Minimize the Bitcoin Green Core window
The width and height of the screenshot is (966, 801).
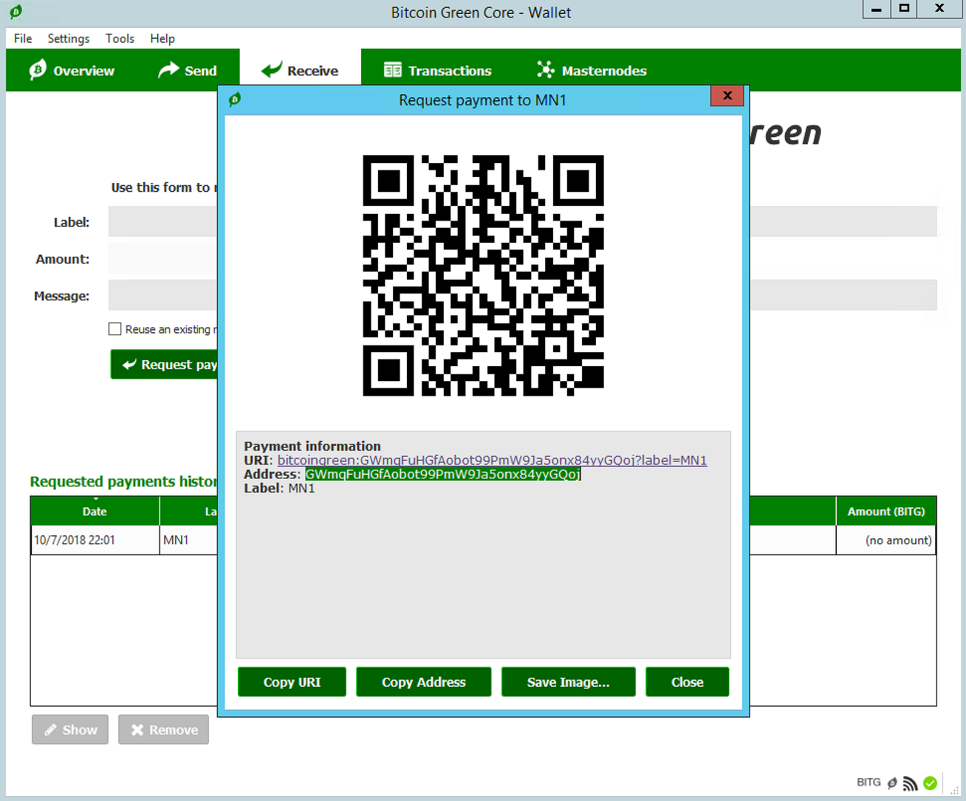point(876,9)
